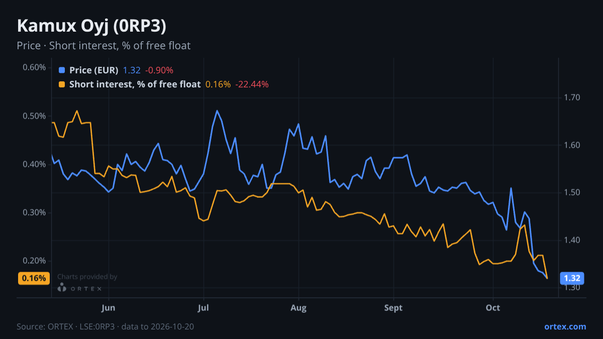Click the Jun label on the time axis

[x=108, y=308]
